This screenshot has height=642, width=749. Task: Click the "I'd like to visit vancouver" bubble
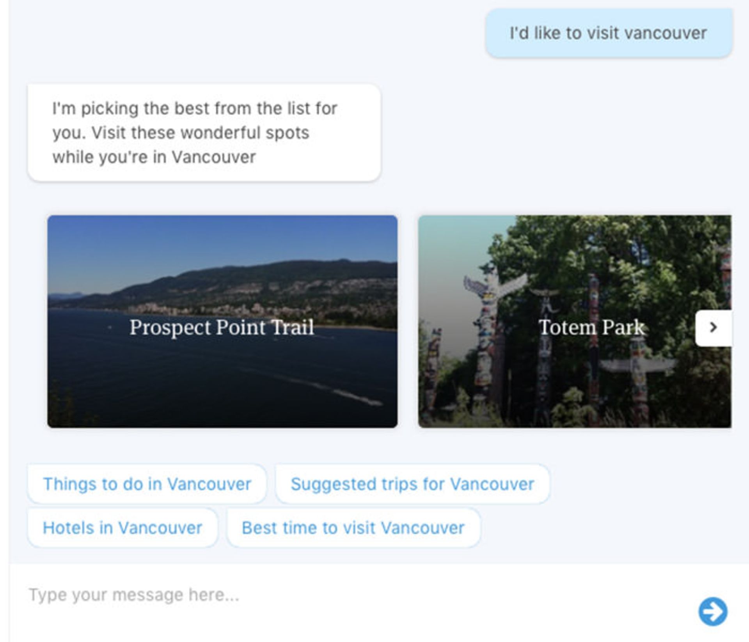pos(609,33)
